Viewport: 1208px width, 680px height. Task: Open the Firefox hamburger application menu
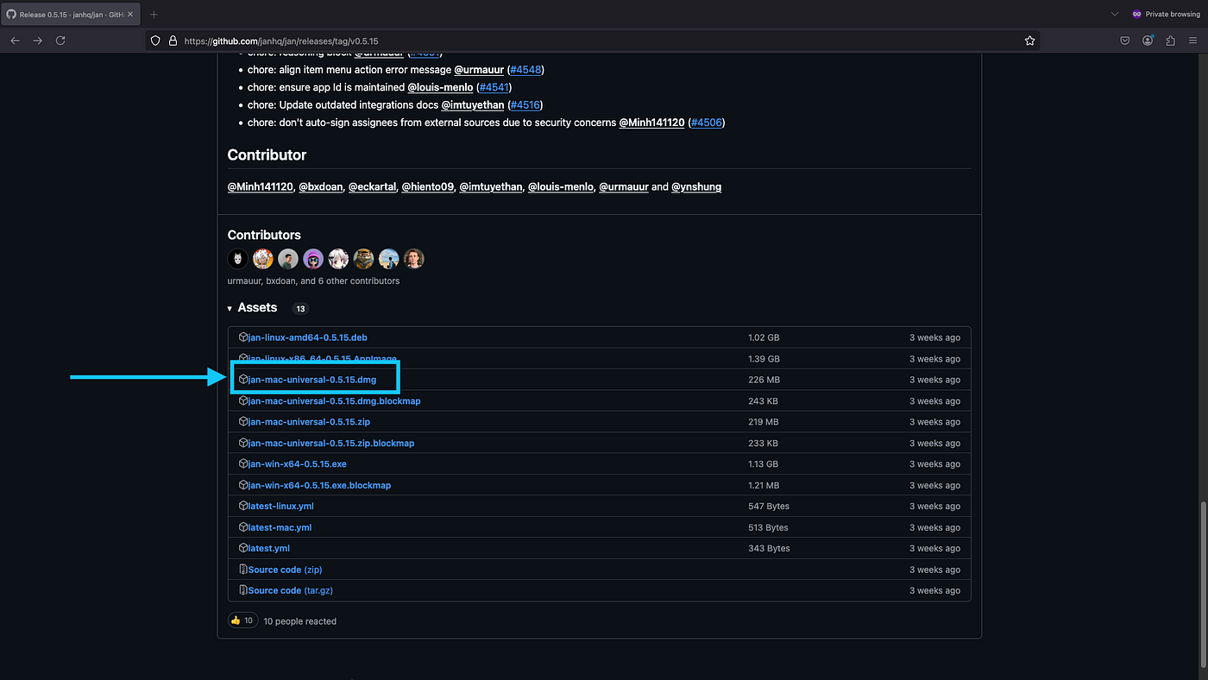(1193, 41)
